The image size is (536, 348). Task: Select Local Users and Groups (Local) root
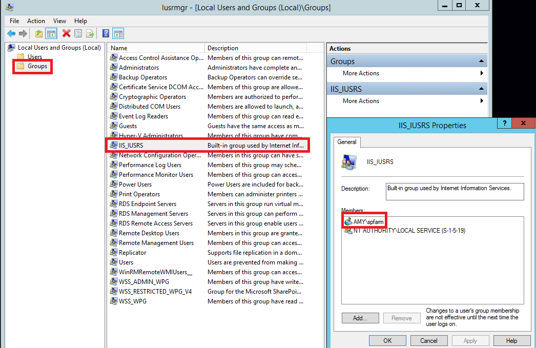pos(59,48)
